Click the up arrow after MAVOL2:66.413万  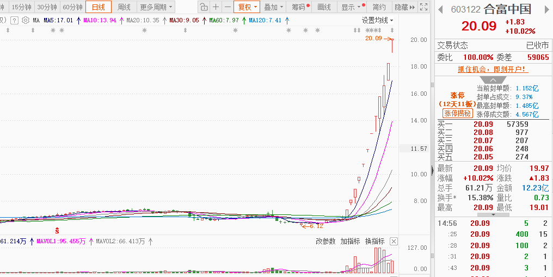150,242
